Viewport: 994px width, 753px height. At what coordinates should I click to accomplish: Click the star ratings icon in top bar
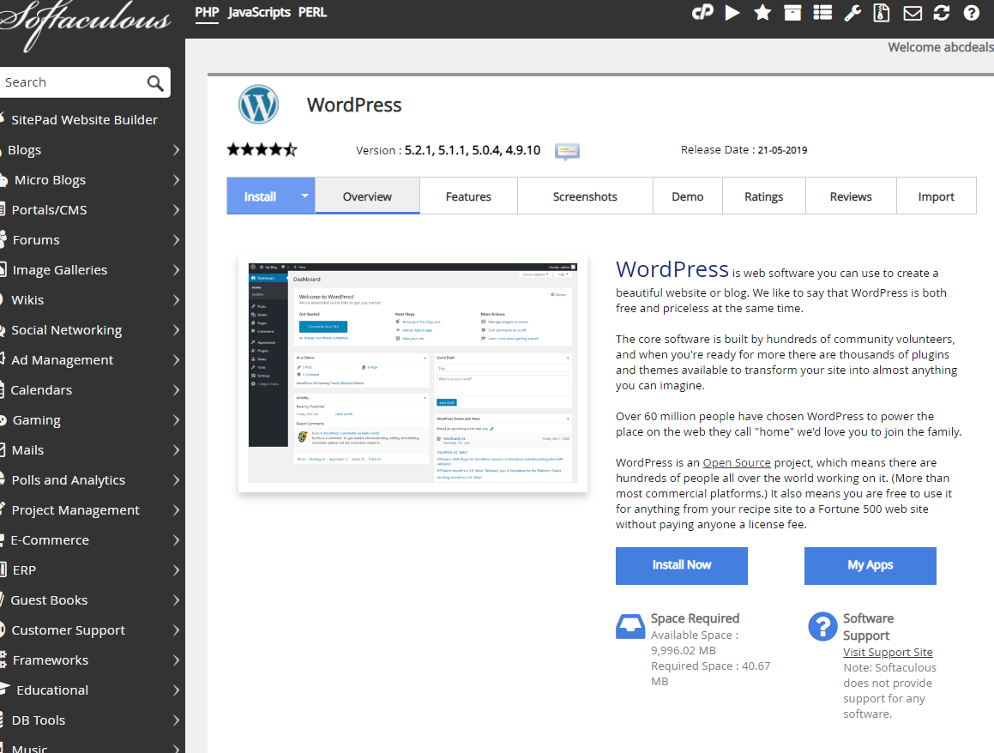click(762, 13)
